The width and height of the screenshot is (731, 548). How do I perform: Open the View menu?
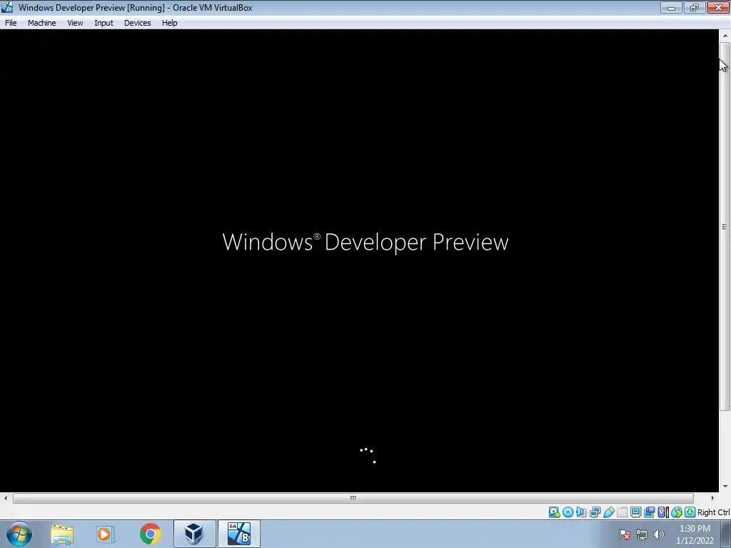pos(74,23)
